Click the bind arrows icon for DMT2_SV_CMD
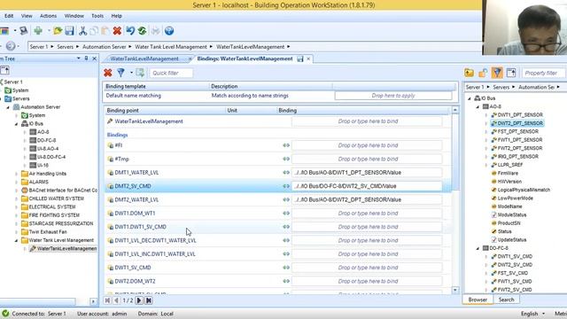Image resolution: width=567 pixels, height=319 pixels. tap(286, 186)
